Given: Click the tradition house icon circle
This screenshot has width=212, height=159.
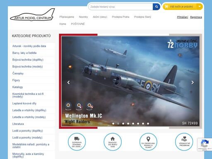Looking at the screenshot, I should coord(113,142).
